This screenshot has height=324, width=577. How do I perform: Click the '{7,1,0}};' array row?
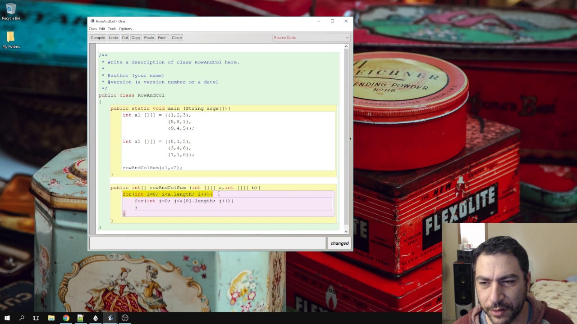coord(181,155)
